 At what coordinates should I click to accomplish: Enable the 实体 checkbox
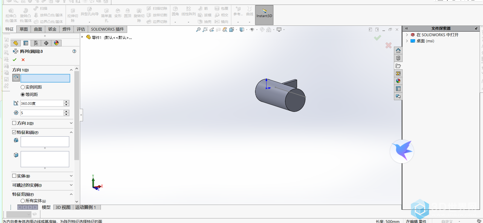[x=14, y=176]
